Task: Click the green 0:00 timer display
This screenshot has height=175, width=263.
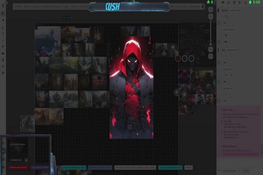Action: 255,2
